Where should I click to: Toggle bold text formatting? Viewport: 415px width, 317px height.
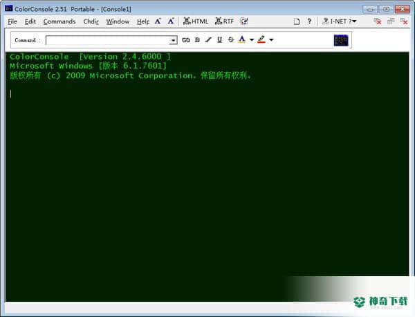[x=197, y=39]
